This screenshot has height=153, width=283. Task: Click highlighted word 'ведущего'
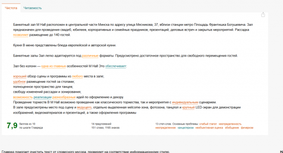[x=84, y=107]
